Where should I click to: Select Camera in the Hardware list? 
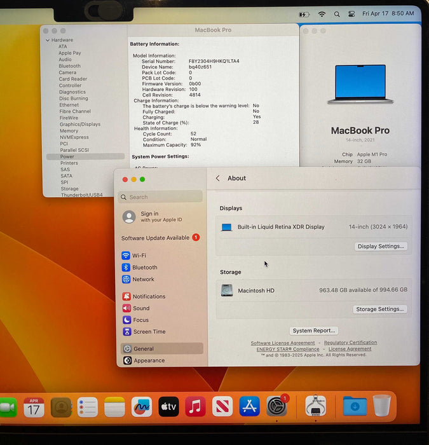[67, 72]
